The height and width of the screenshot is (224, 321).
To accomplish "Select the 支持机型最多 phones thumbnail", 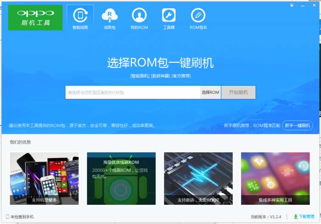I will click(x=44, y=178).
